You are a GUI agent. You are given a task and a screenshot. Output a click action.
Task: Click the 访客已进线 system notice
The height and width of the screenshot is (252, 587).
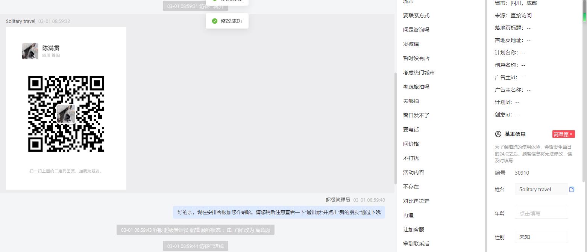pyautogui.click(x=196, y=246)
